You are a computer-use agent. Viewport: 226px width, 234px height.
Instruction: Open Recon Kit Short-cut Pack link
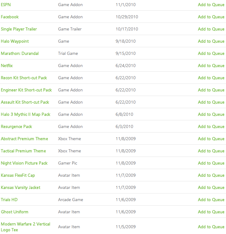click(24, 78)
